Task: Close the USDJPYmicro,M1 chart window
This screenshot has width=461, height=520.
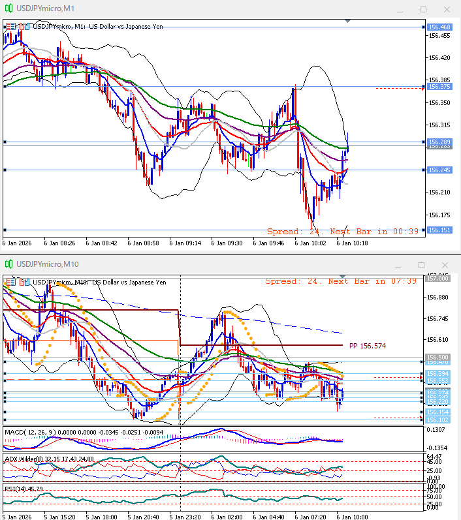Action: (446, 9)
